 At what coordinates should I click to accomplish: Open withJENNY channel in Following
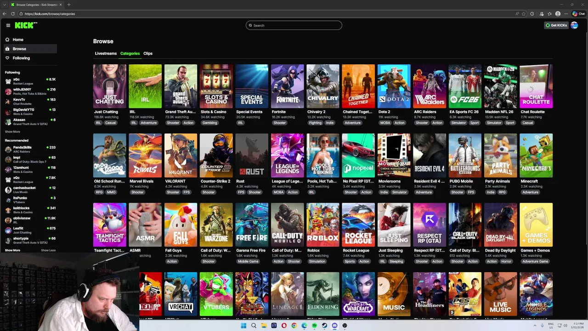pyautogui.click(x=30, y=91)
